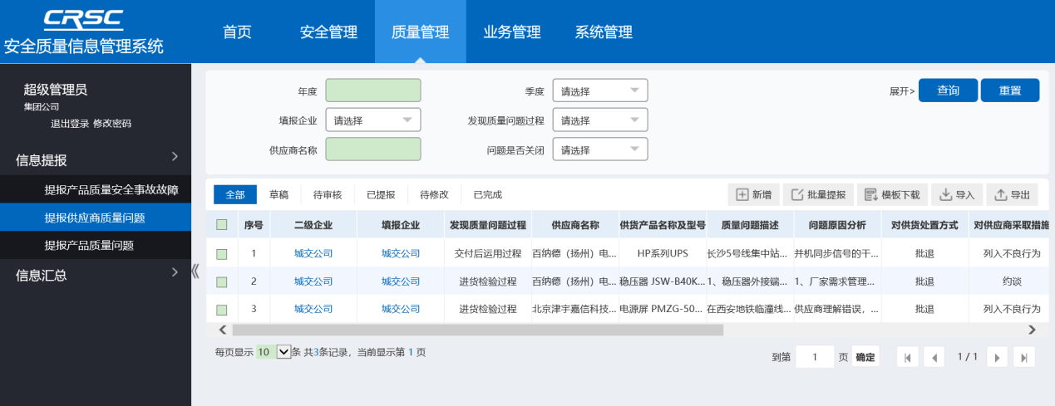Click 城交公司 二级企业 link in row 1

313,253
